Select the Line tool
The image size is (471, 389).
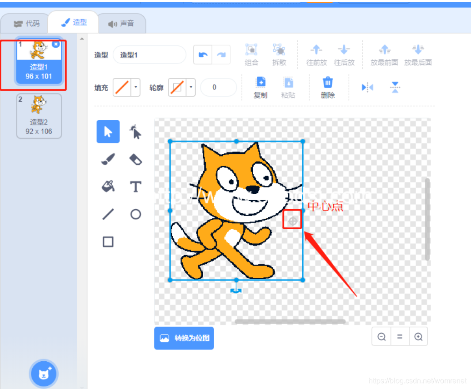[x=108, y=214]
